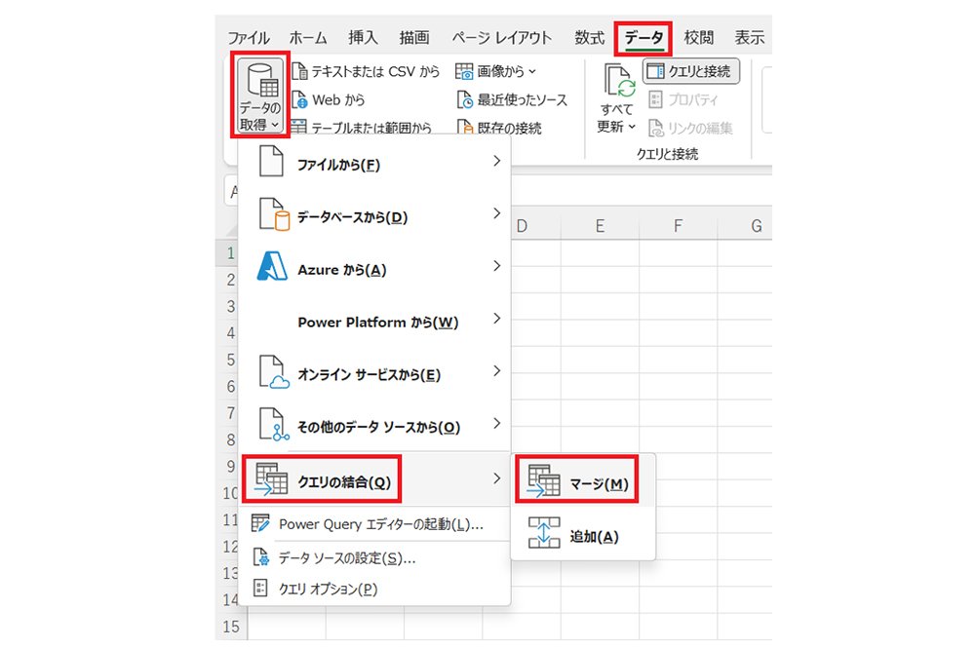The image size is (975, 649).
Task: Open ファイルから(F) submenu
Action: (374, 163)
